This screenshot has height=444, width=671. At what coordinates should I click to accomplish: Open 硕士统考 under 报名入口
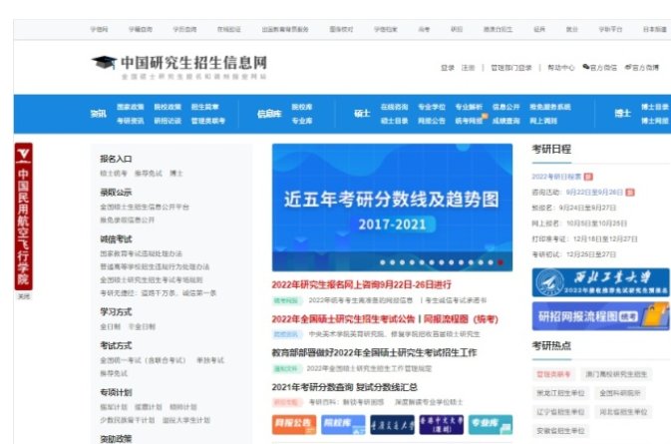[x=114, y=174]
